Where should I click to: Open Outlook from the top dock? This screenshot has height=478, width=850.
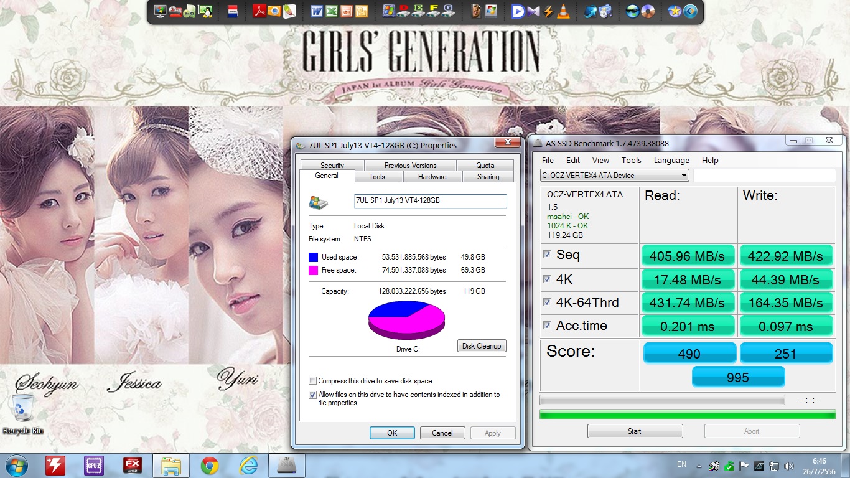361,11
